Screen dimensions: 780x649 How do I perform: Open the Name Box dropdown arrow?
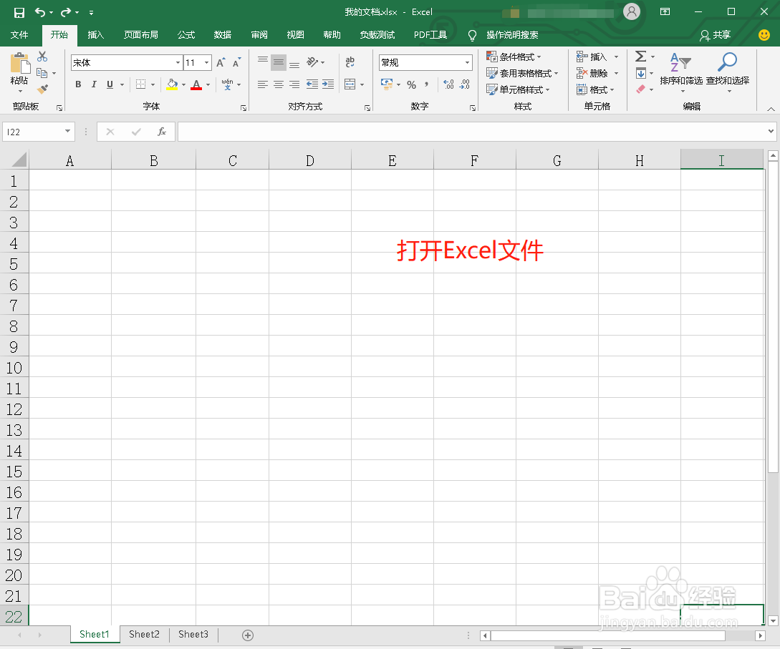pos(67,131)
